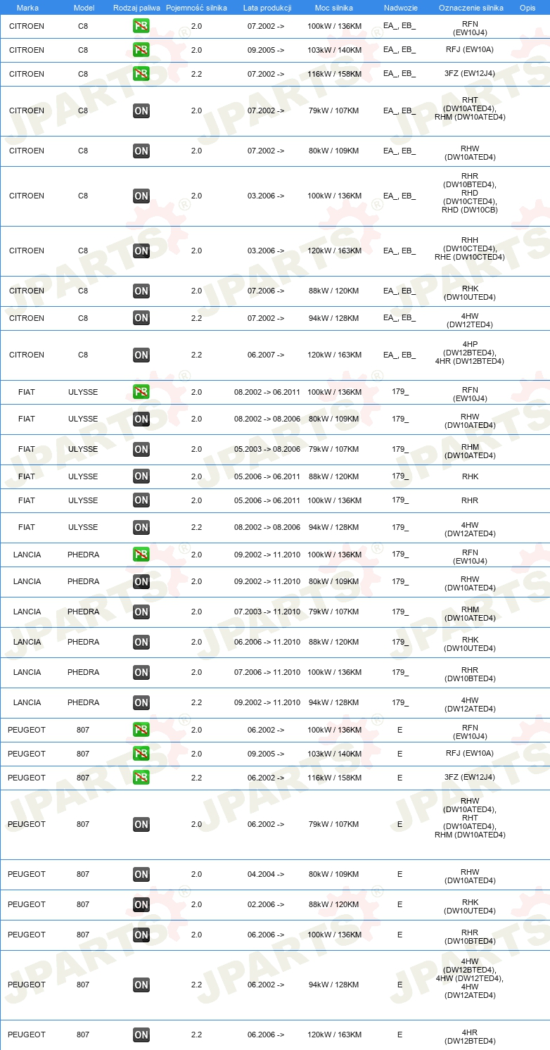This screenshot has width=550, height=1050.
Task: Click 'RHH (DW10CTED4), RHE (DW10CTED4)' engine cell
Action: (470, 249)
